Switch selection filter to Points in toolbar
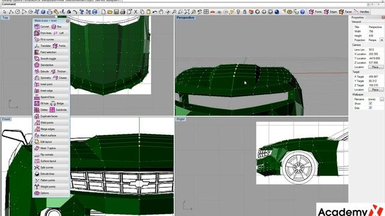 (x=315, y=11)
